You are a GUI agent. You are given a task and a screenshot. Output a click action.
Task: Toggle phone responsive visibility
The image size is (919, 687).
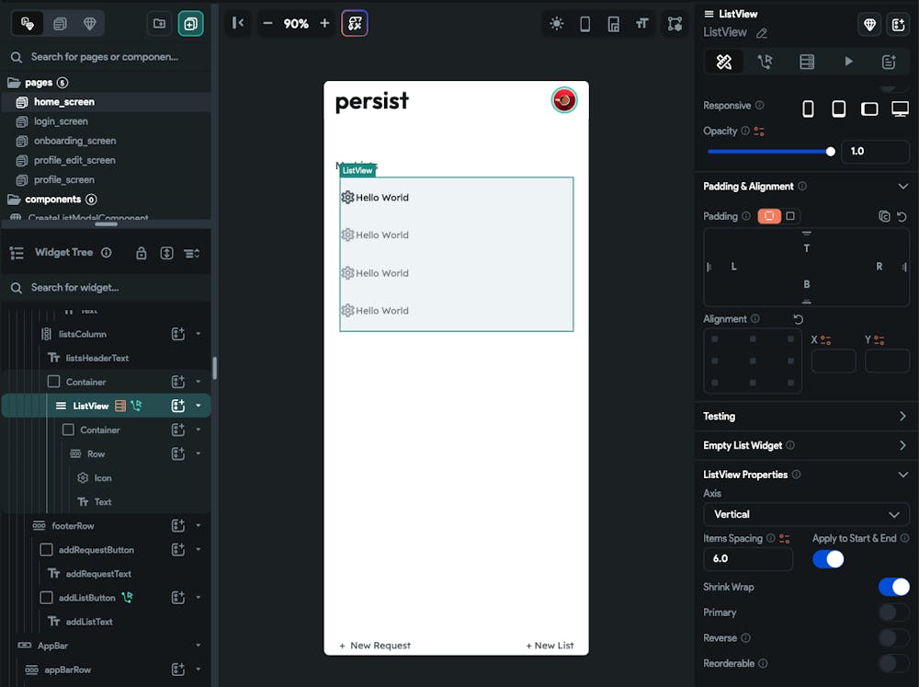pyautogui.click(x=808, y=109)
